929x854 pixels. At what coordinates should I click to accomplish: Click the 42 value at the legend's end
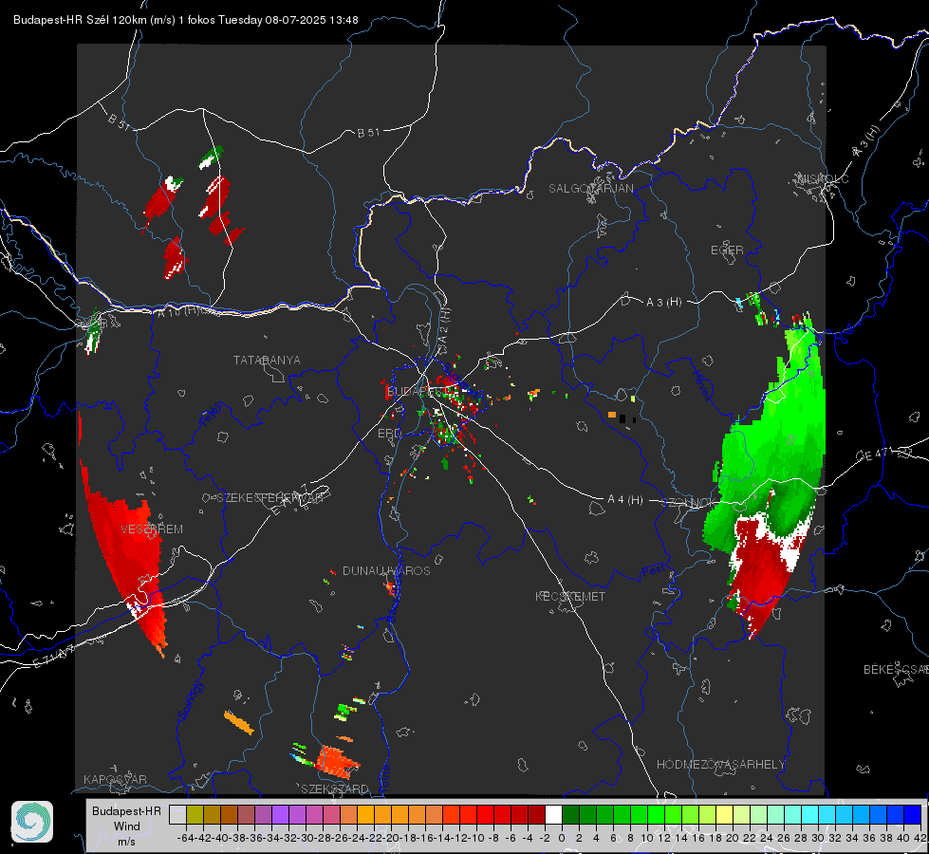[920, 838]
